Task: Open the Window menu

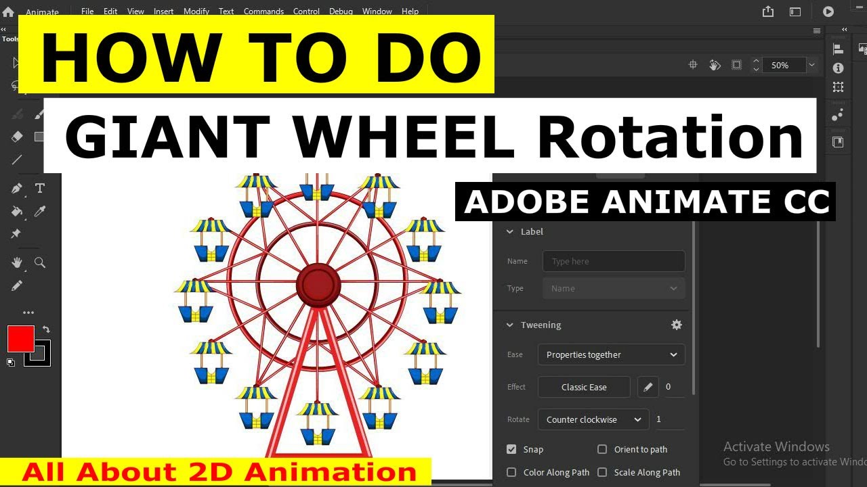Action: (377, 11)
